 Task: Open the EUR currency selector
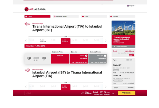pyautogui.click(x=131, y=55)
